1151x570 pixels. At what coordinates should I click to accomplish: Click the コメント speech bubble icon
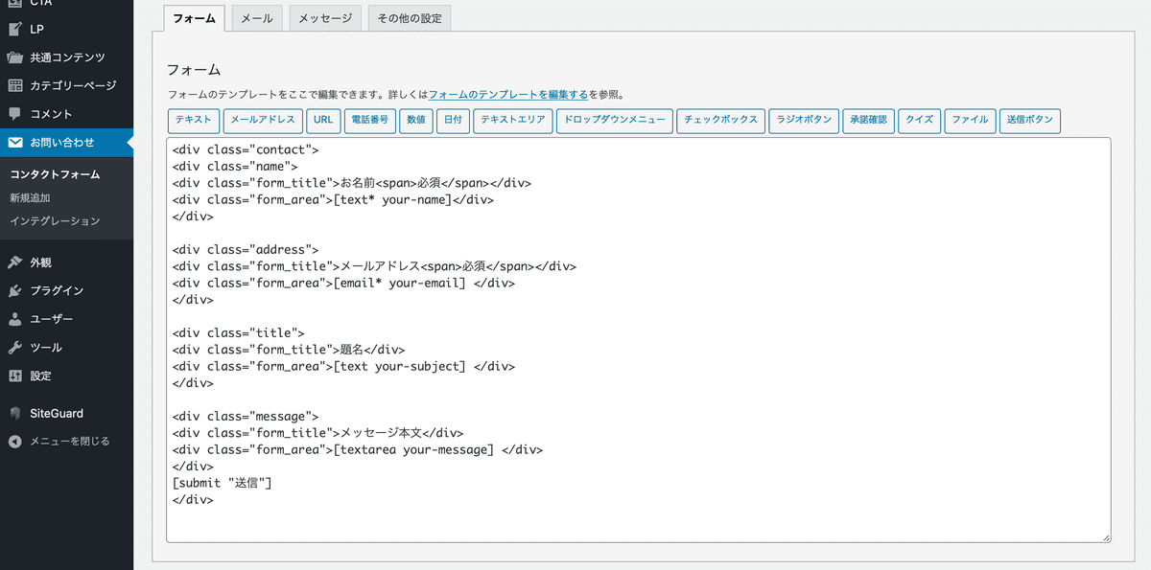point(15,114)
